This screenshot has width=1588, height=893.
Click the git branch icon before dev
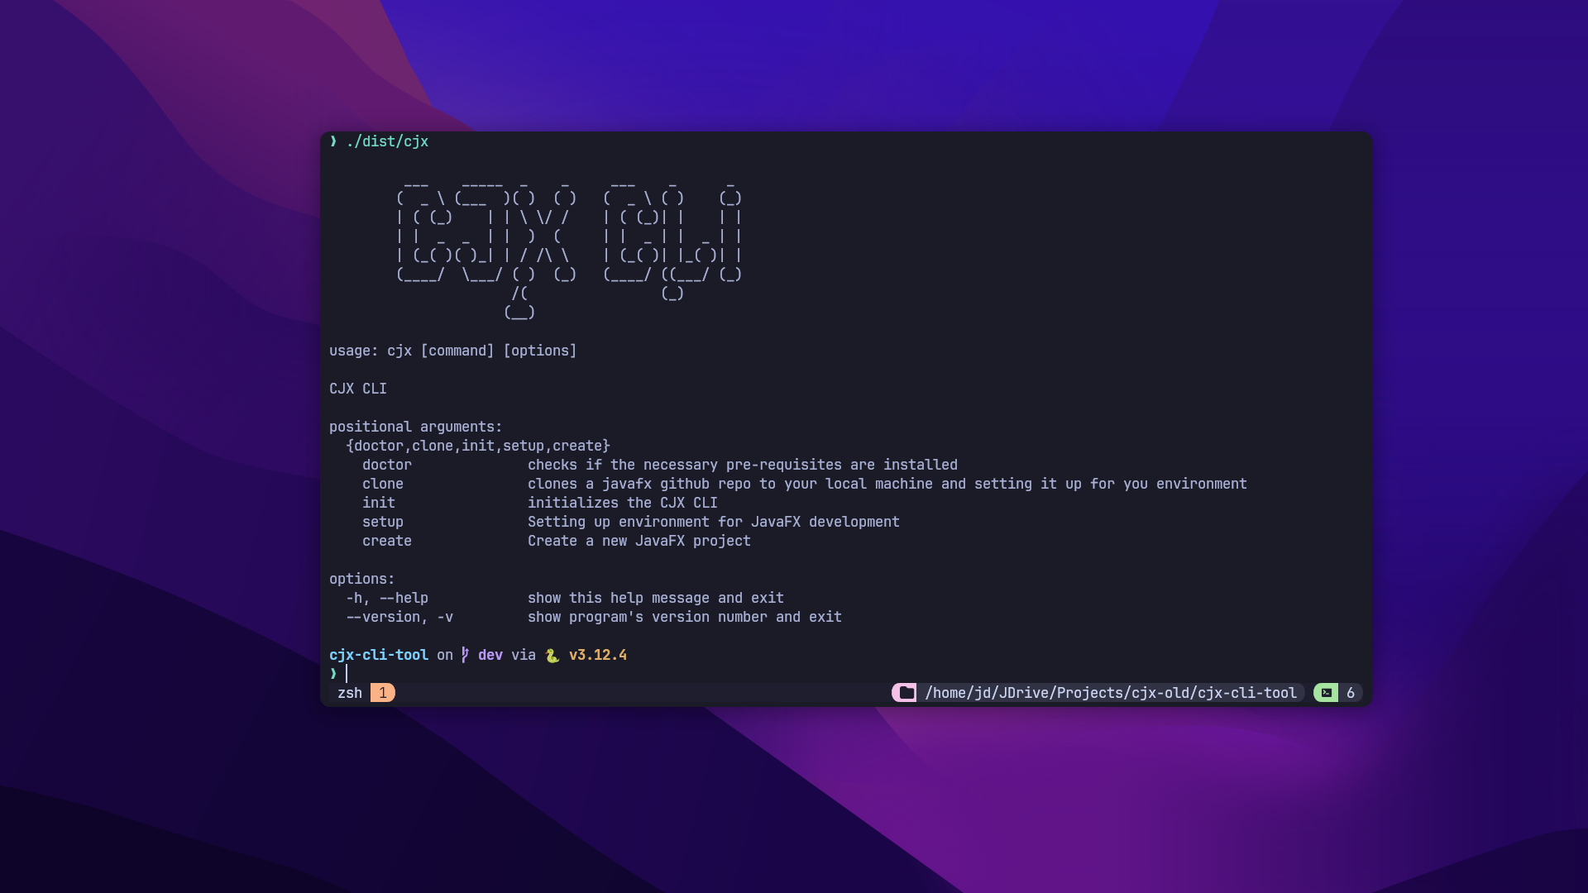[465, 655]
